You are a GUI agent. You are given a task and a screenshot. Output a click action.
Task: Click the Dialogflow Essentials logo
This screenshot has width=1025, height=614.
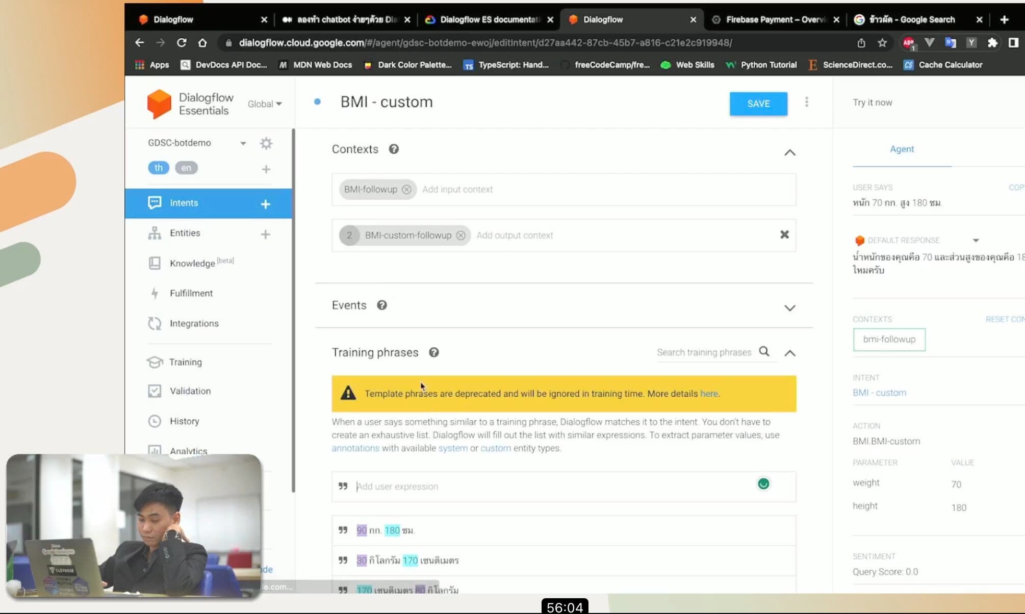click(190, 104)
